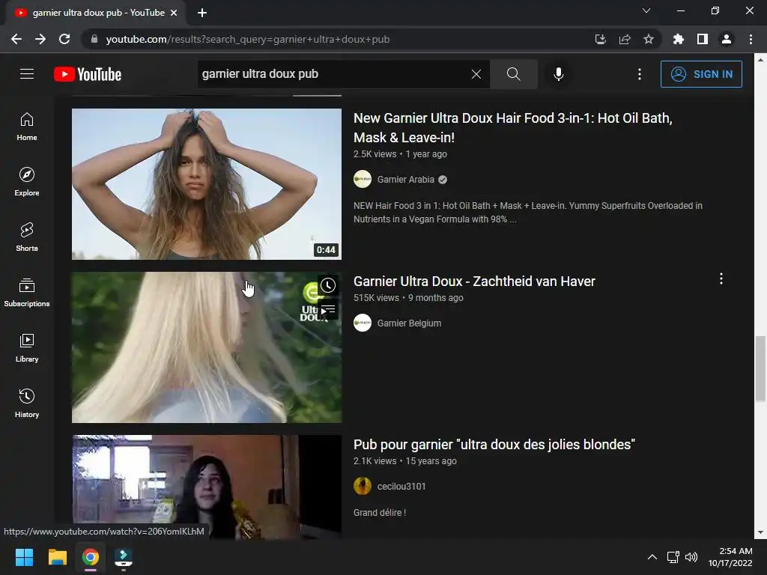Open Garnier Arabia channel avatar

pyautogui.click(x=363, y=180)
